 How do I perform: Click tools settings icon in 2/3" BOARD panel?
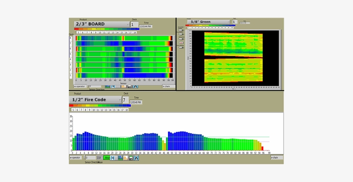click(135, 86)
